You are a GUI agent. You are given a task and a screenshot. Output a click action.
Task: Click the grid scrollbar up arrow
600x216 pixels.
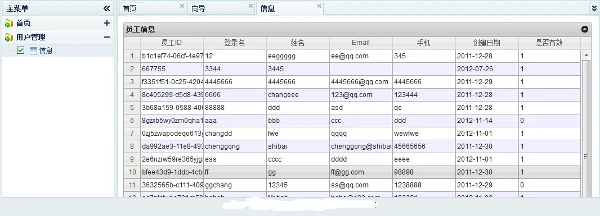[586, 56]
